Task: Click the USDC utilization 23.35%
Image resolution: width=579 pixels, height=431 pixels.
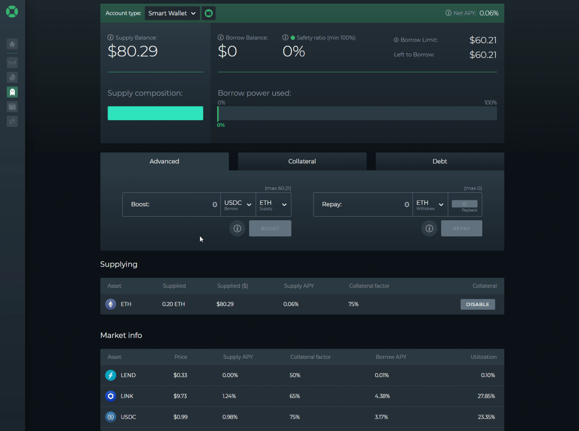Action: click(486, 417)
